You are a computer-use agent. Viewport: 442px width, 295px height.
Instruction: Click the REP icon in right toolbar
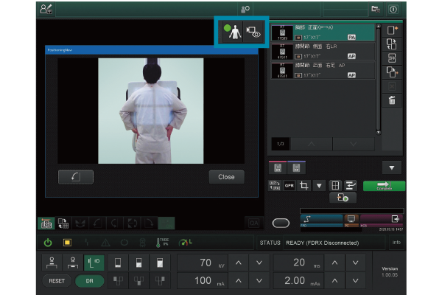click(392, 58)
